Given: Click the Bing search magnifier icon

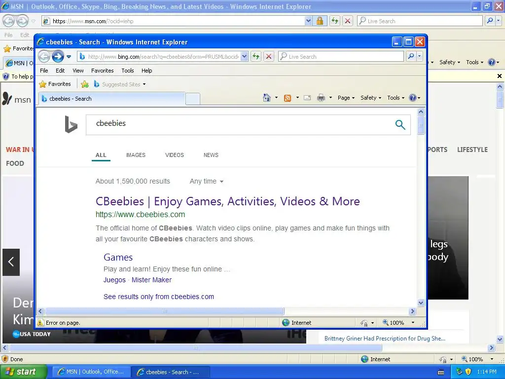Looking at the screenshot, I should pyautogui.click(x=400, y=125).
